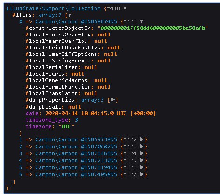This screenshot has width=220, height=194.
Task: Click the constructedObjectId hash string value
Action: (x=153, y=28)
